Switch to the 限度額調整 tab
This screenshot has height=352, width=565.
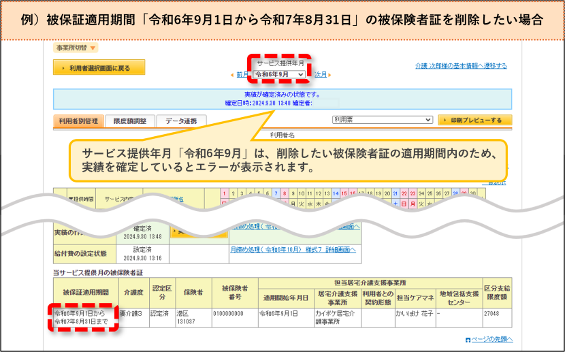[x=130, y=121]
